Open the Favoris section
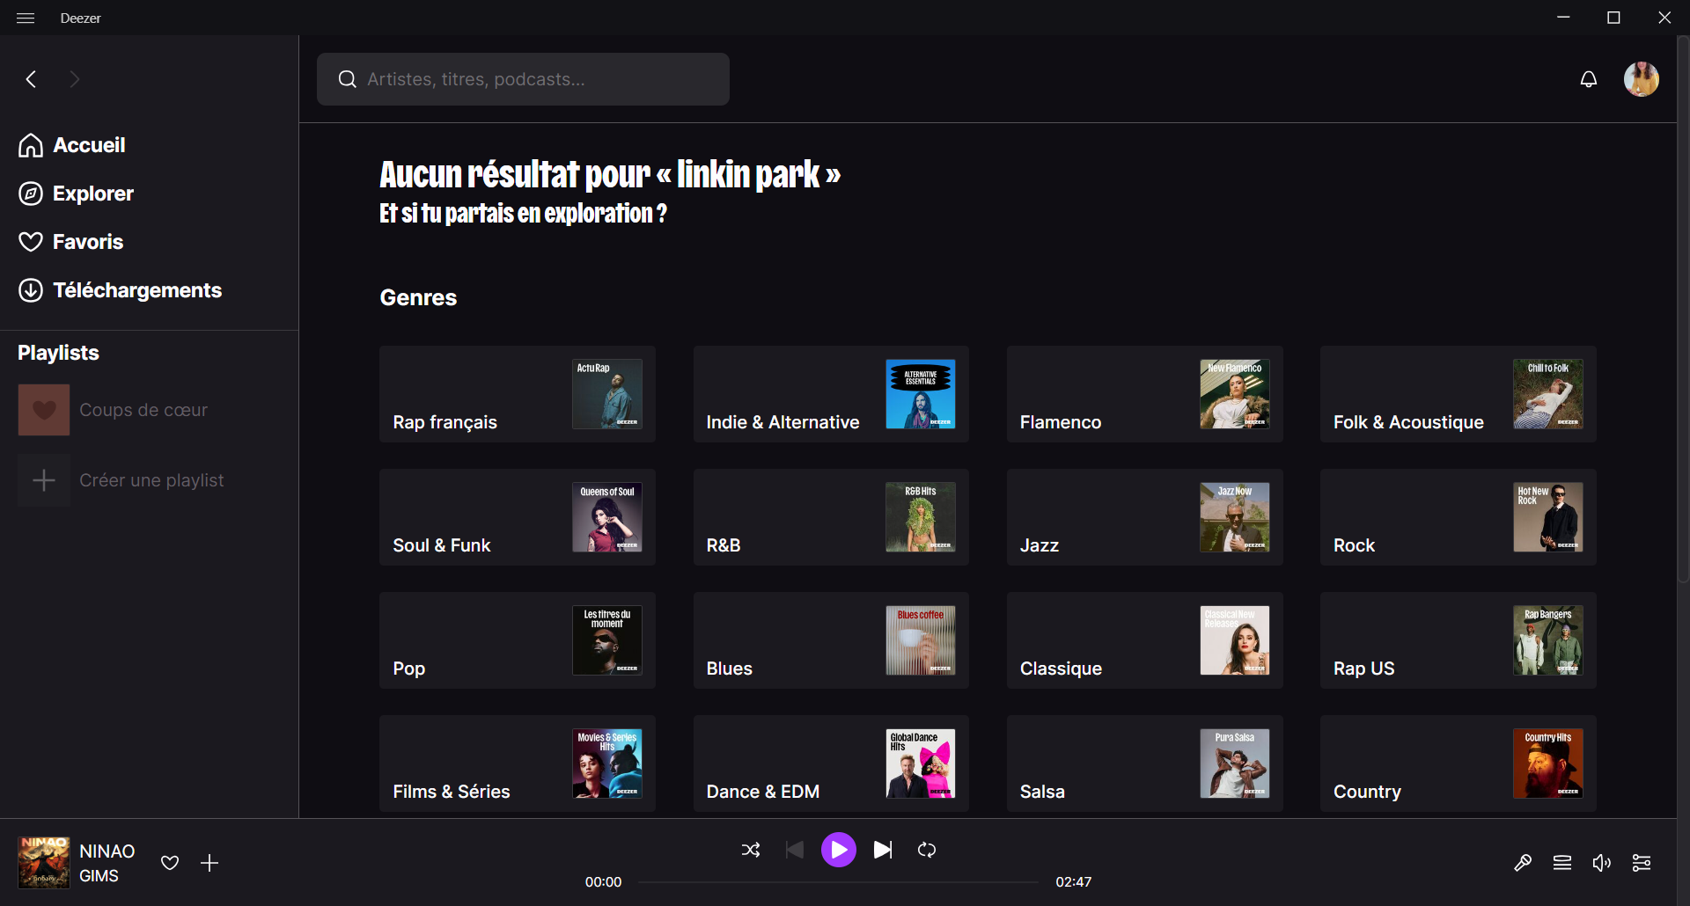Screen dimensions: 1690x906 (x=71, y=242)
